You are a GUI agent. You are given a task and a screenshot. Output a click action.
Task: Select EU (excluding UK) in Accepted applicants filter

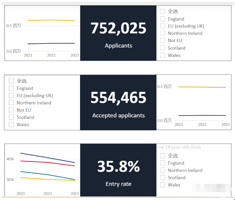11,96
